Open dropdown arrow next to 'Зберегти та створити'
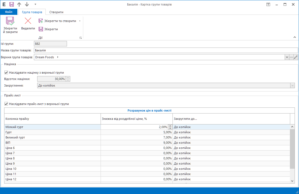This screenshot has height=194, width=299. coord(80,21)
